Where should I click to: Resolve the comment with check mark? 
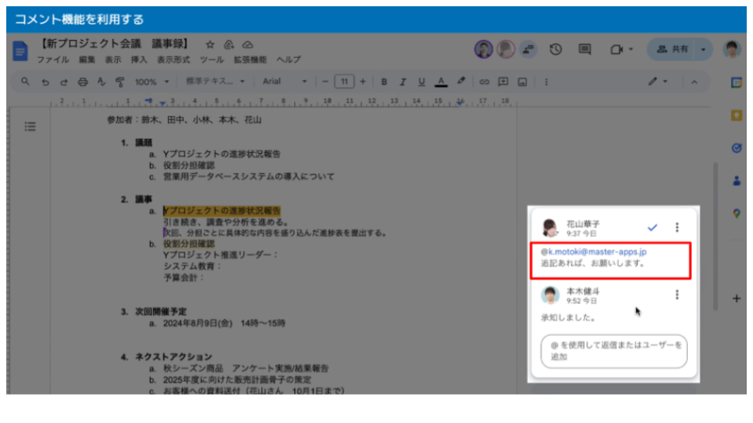click(652, 227)
